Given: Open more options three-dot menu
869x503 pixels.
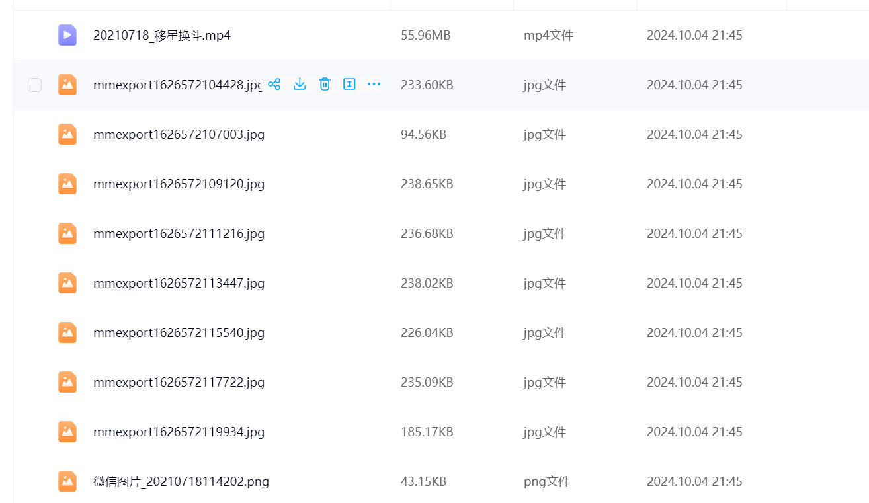Looking at the screenshot, I should click(374, 84).
